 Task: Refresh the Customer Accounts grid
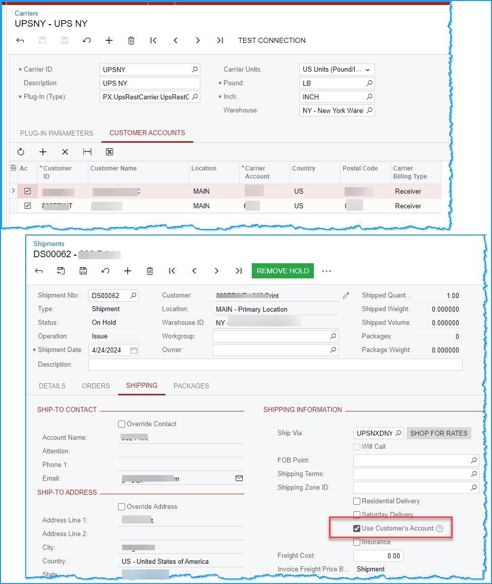point(21,152)
